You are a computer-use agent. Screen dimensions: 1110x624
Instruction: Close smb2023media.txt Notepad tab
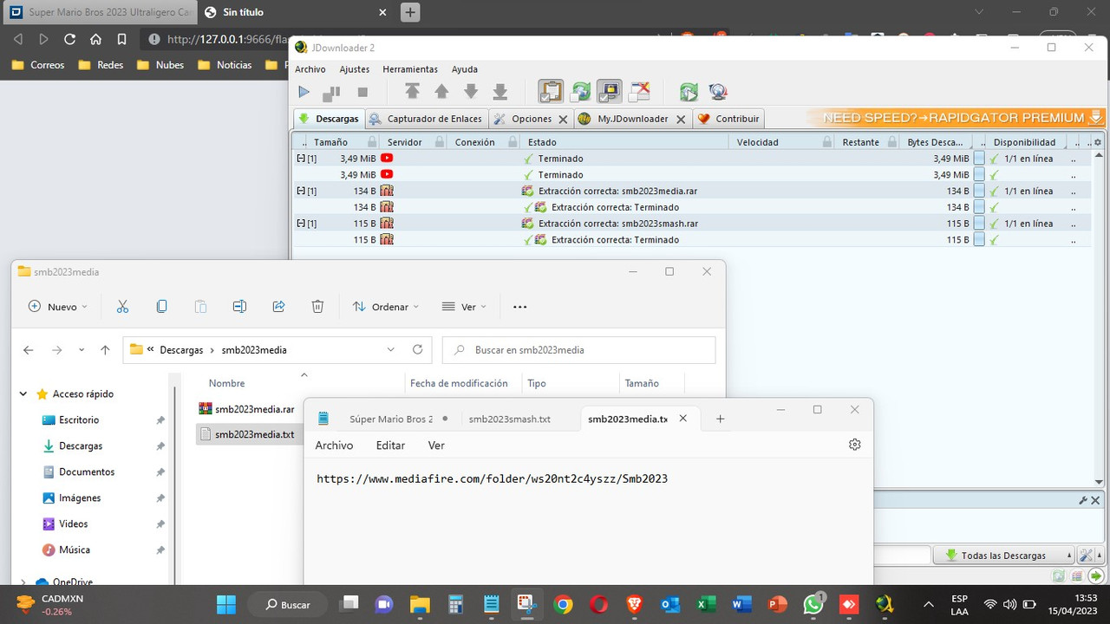coord(682,419)
